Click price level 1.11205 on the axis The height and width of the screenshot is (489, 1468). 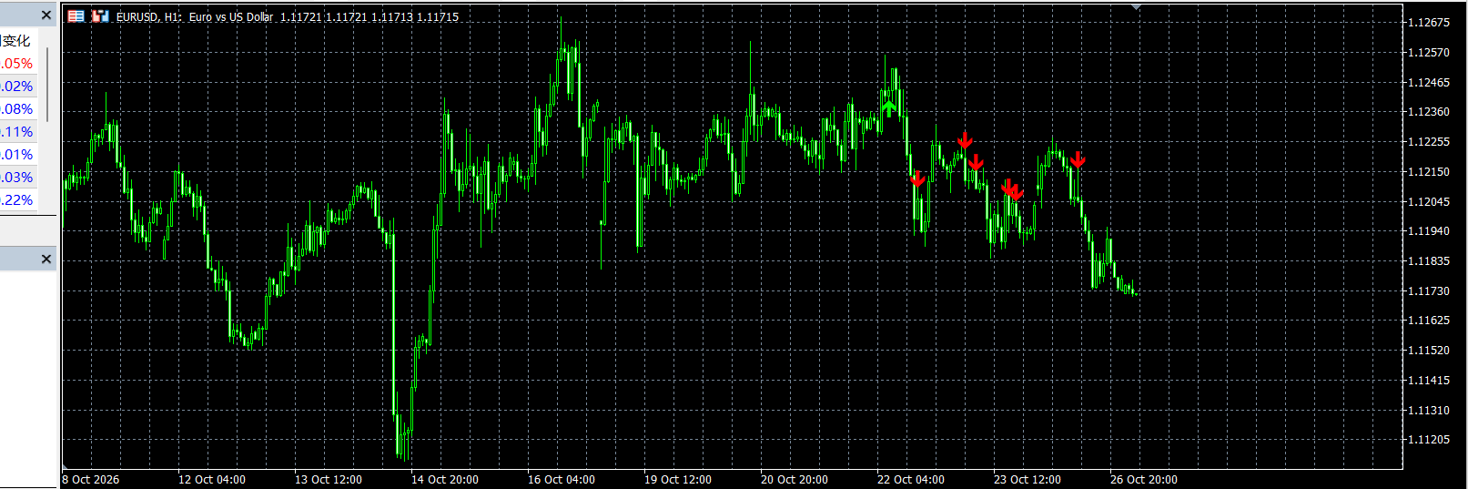1429,440
